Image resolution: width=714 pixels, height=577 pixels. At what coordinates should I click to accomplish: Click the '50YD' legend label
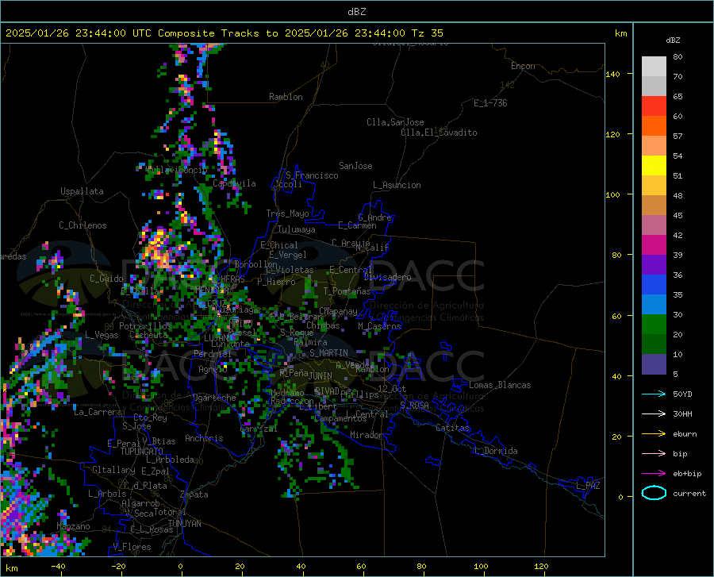(682, 394)
